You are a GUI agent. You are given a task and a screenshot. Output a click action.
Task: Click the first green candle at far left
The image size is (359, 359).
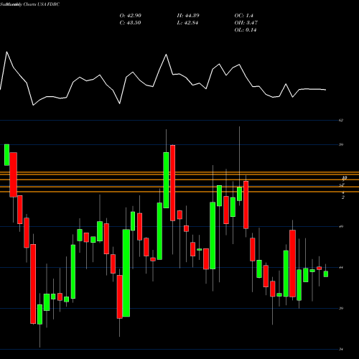(6, 154)
